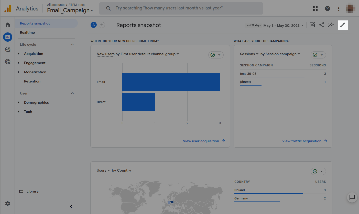The height and width of the screenshot is (214, 359).
Task: Click the Analytics search input field
Action: pos(181,8)
